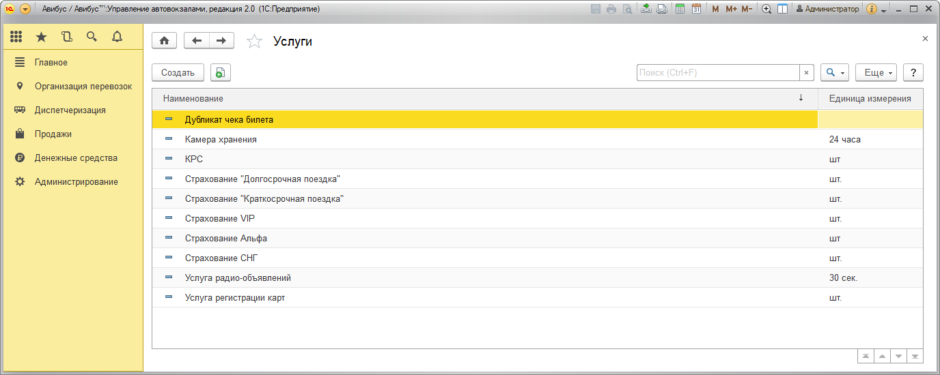Open the history icon in the side panel
940x375 pixels.
pos(66,37)
